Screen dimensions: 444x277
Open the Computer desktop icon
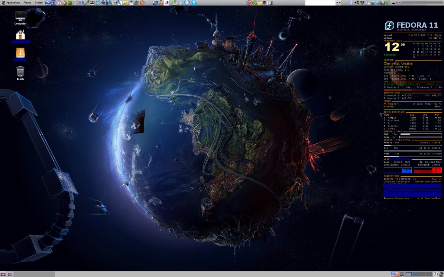[x=20, y=17]
